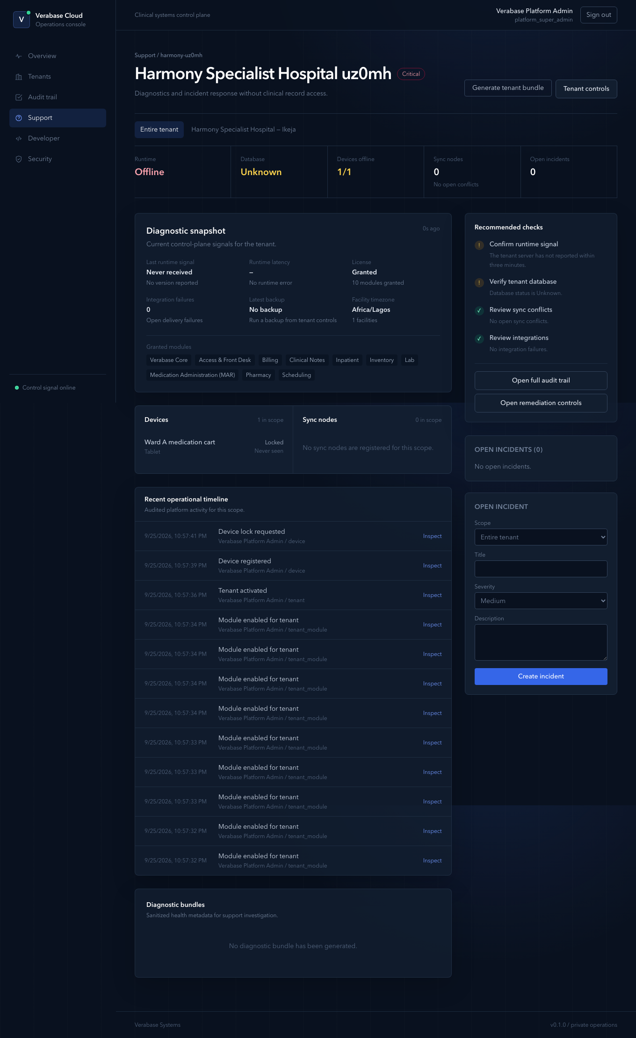Viewport: 636px width, 1038px height.
Task: Click Generate tenant bundle button
Action: [x=508, y=88]
